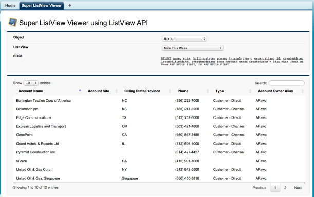This screenshot has width=314, height=197.
Task: Click the sort arrows beside Phone
Action: [x=208, y=91]
